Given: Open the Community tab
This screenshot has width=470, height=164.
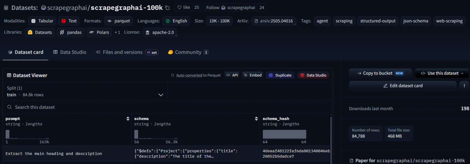Looking at the screenshot, I should click(188, 52).
